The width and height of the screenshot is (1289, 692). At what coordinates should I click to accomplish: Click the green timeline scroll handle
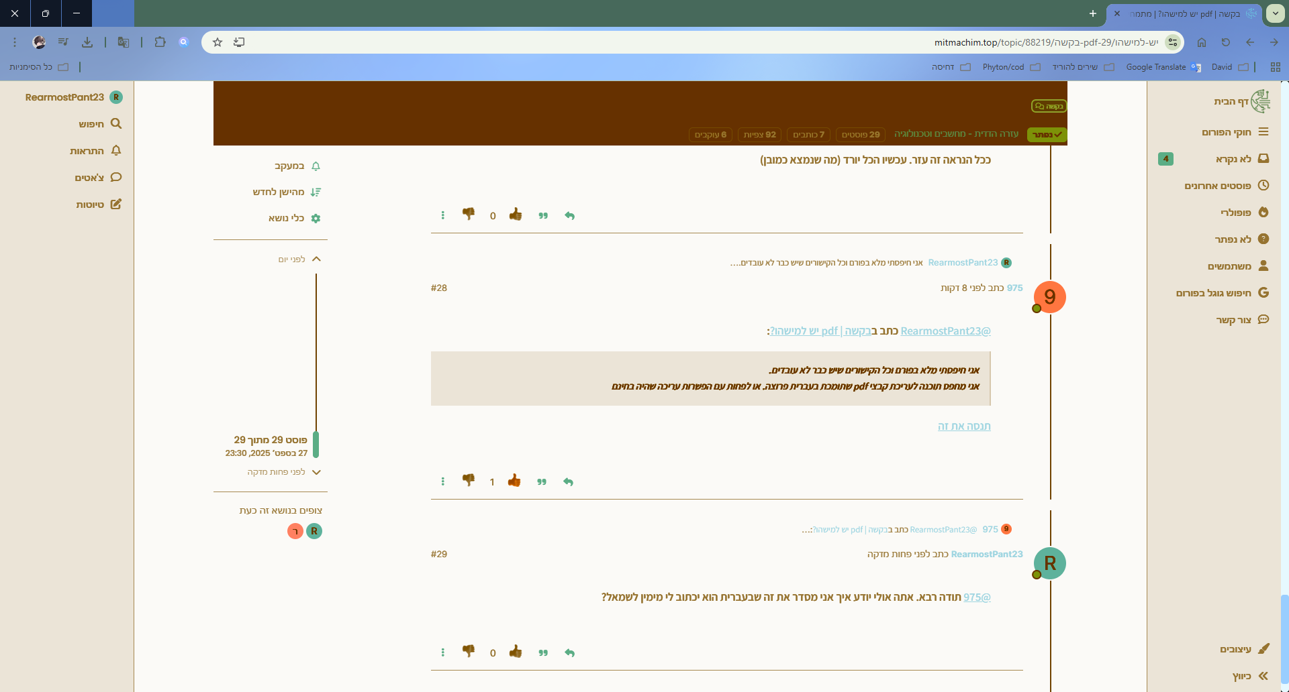point(316,445)
